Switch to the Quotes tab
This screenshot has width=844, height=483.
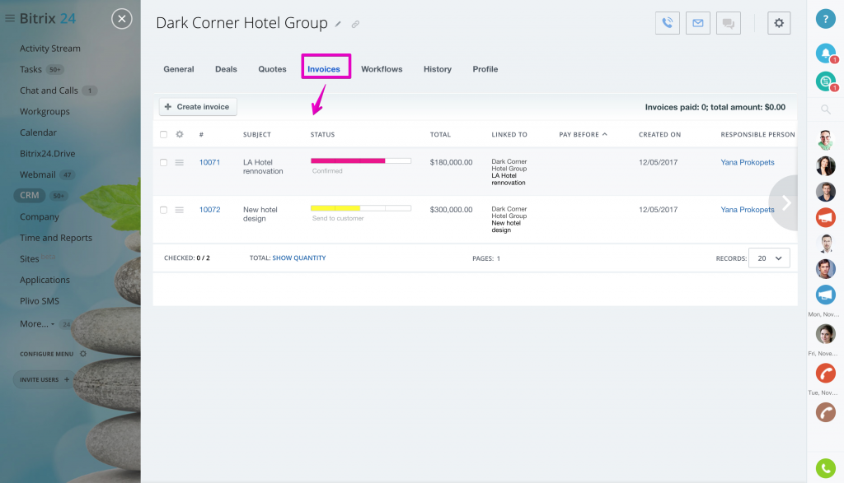pos(272,69)
